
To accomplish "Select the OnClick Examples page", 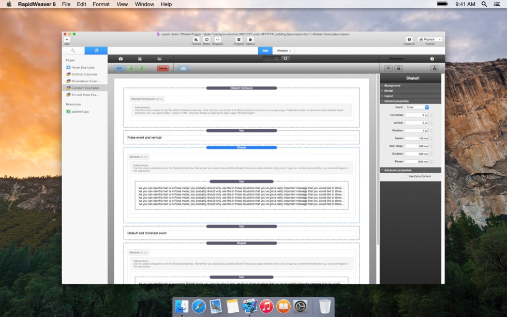I will (84, 74).
